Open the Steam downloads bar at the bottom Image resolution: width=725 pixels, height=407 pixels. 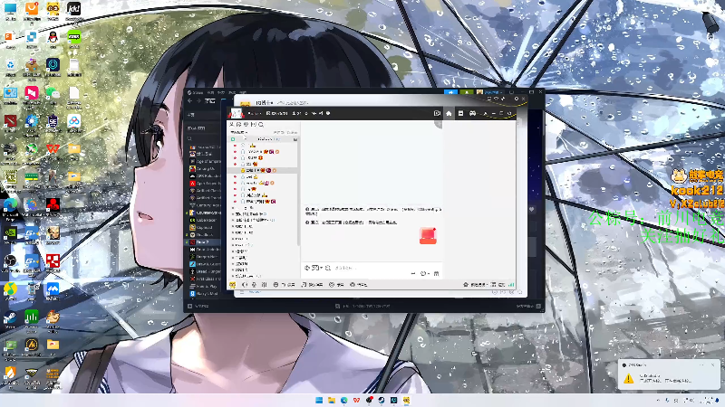(x=363, y=306)
